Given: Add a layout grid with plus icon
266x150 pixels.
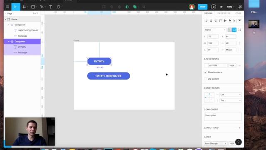Looking at the screenshot, I should tap(239, 128).
